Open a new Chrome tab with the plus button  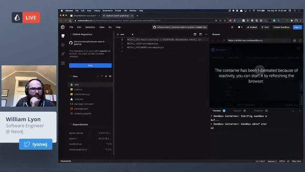137,16
